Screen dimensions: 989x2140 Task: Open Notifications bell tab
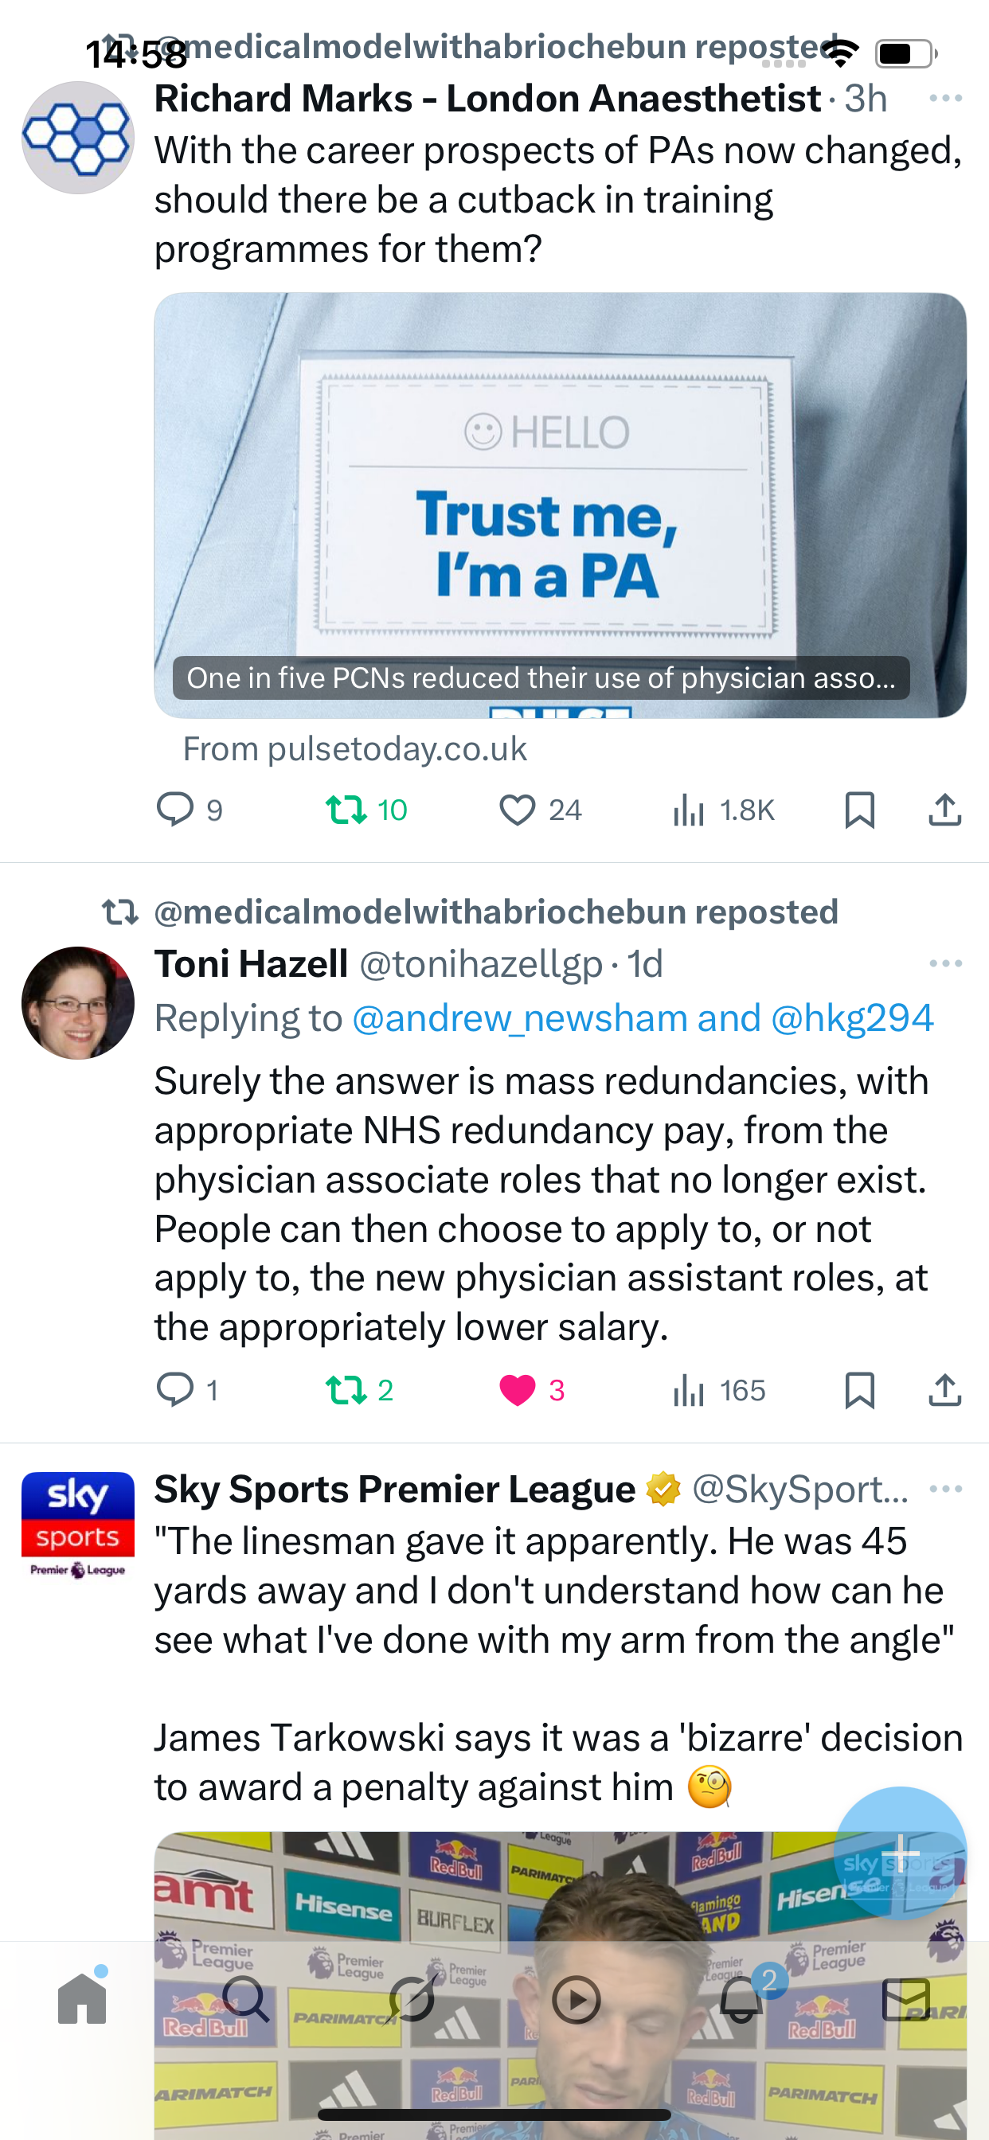tap(741, 1999)
